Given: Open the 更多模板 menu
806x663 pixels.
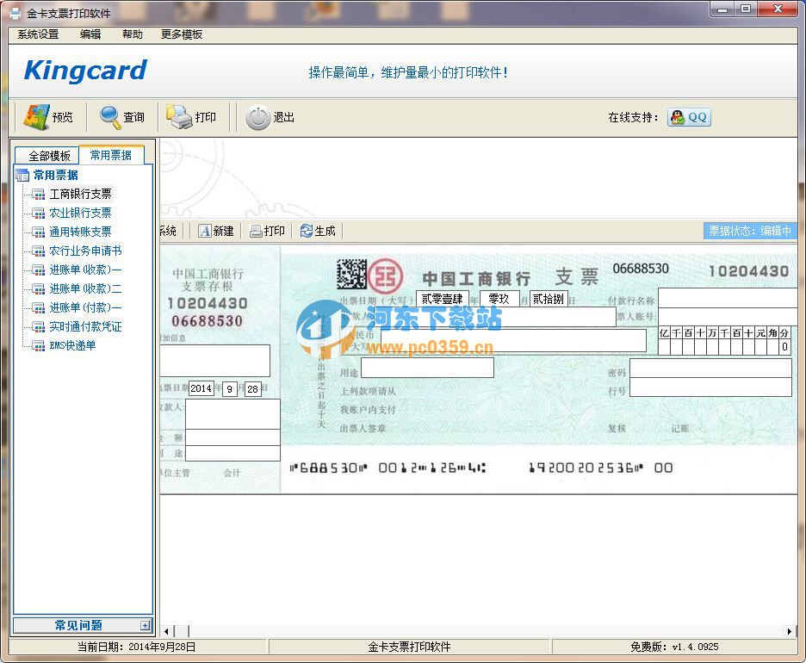Looking at the screenshot, I should point(180,34).
